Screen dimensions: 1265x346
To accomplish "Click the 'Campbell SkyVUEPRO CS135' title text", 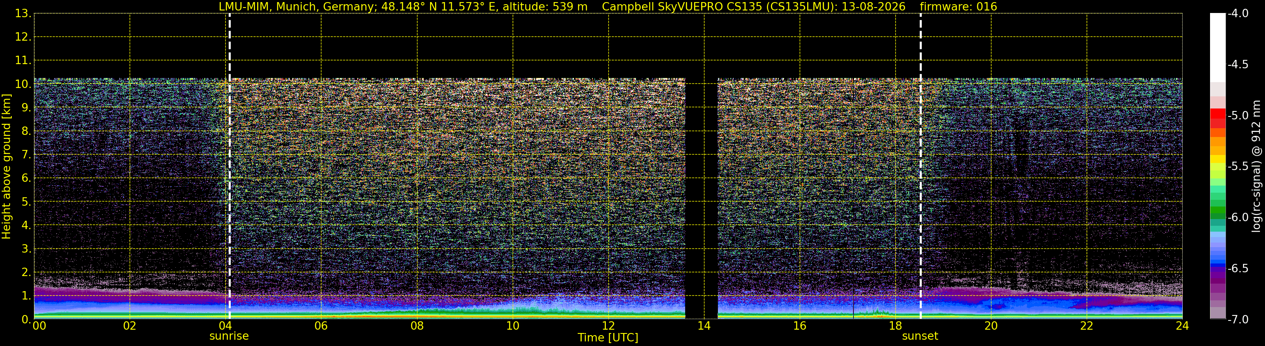I will point(682,7).
